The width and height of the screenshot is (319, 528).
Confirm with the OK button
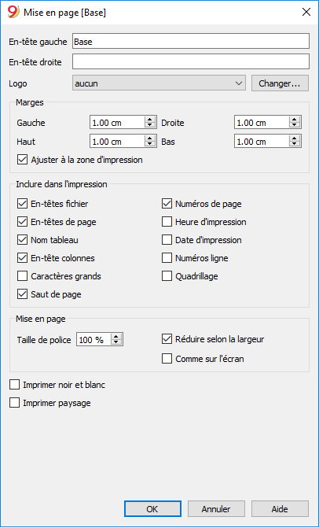click(152, 508)
